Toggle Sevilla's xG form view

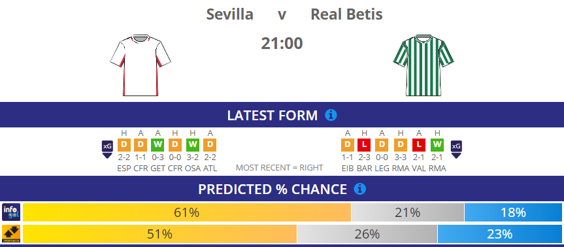coord(107,149)
